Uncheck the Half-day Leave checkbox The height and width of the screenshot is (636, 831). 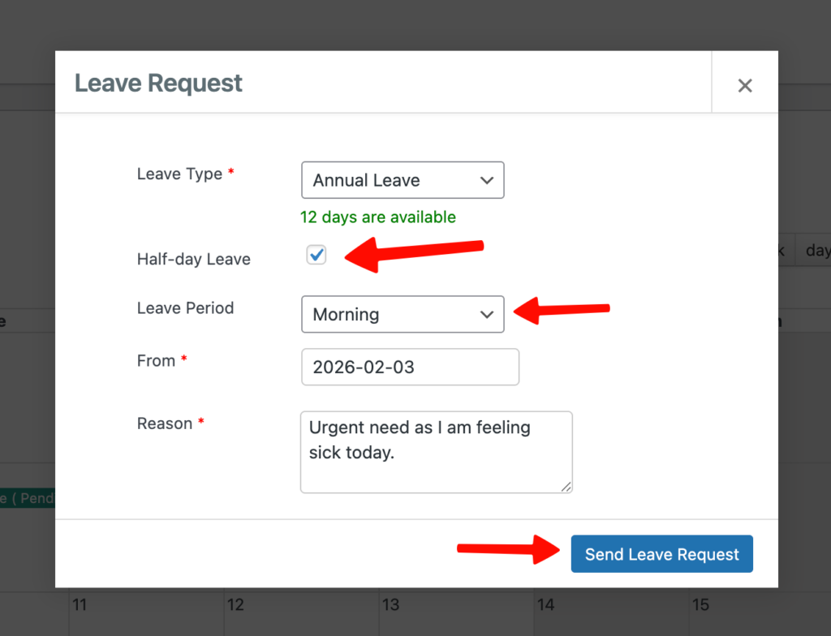(x=316, y=256)
